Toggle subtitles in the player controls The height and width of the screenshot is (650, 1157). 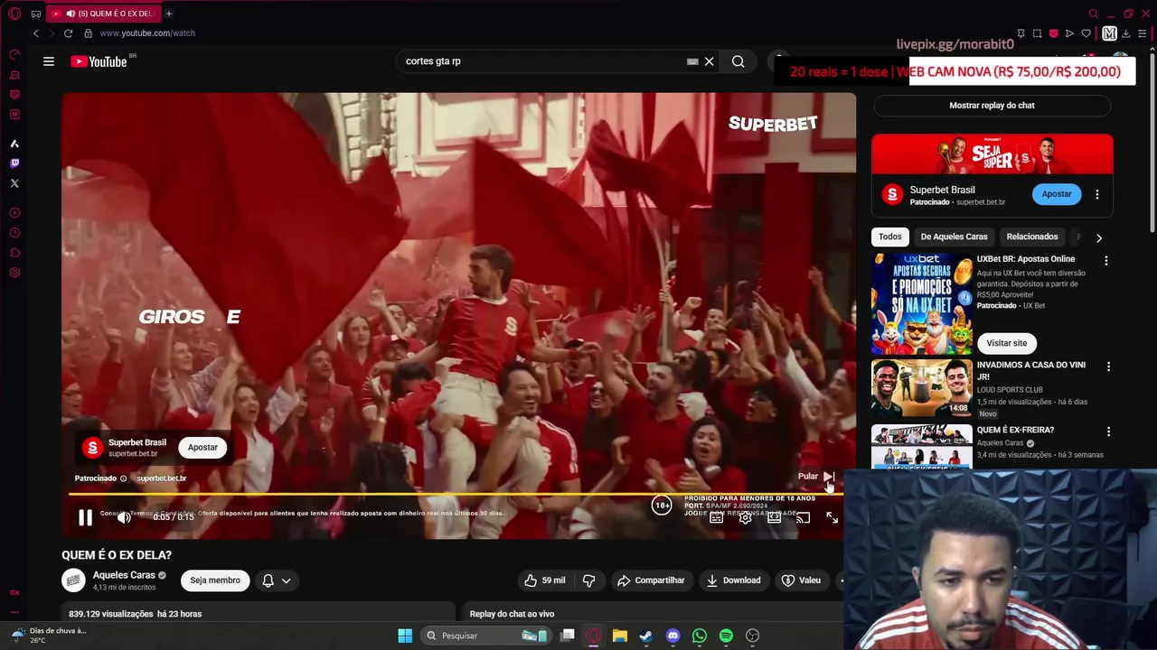coord(716,517)
